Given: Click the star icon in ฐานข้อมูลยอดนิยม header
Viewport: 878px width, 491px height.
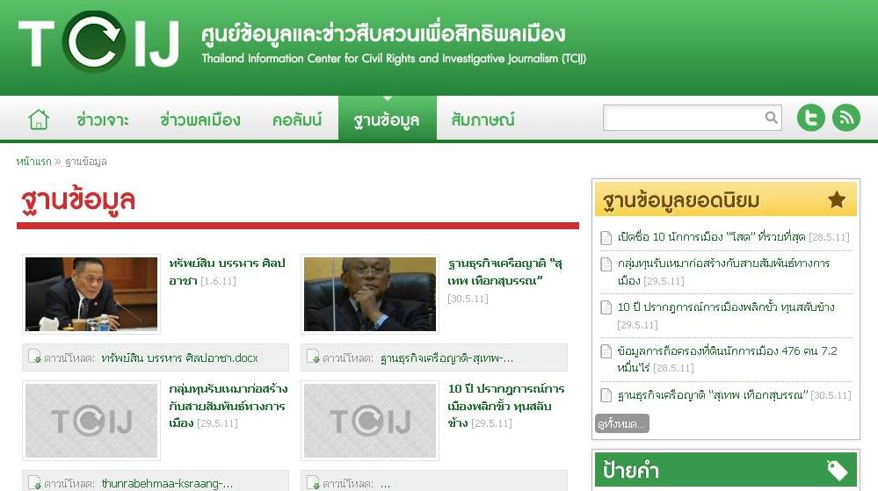Looking at the screenshot, I should point(836,200).
